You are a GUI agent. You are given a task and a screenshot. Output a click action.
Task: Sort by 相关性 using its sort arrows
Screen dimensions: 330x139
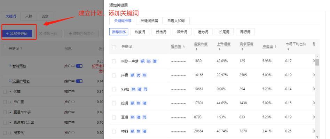pyautogui.click(x=184, y=47)
